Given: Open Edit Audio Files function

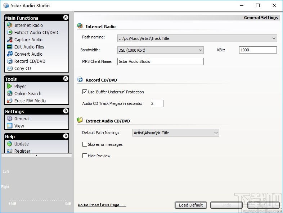Looking at the screenshot, I should [29, 47].
